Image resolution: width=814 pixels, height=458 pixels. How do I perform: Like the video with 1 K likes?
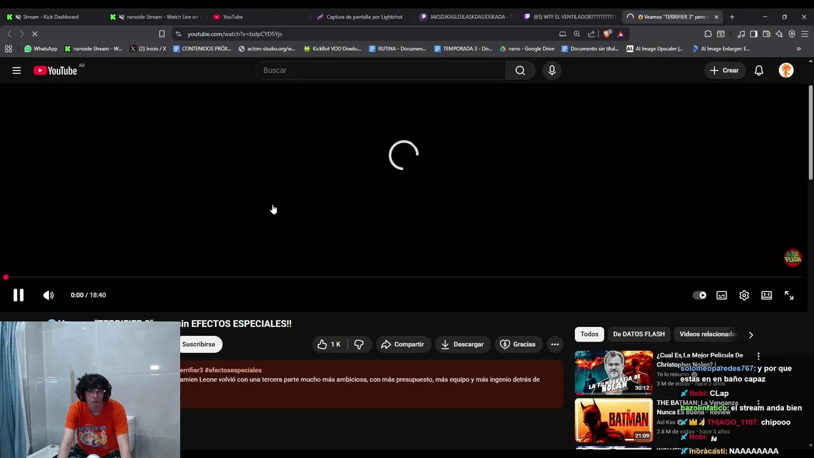(x=329, y=344)
